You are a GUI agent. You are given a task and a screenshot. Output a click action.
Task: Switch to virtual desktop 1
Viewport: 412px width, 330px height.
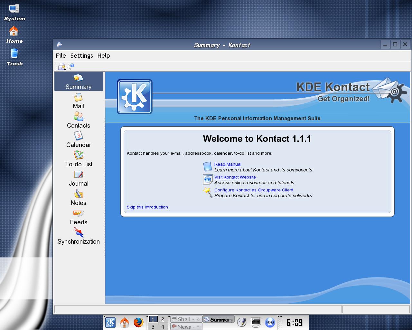pyautogui.click(x=153, y=319)
